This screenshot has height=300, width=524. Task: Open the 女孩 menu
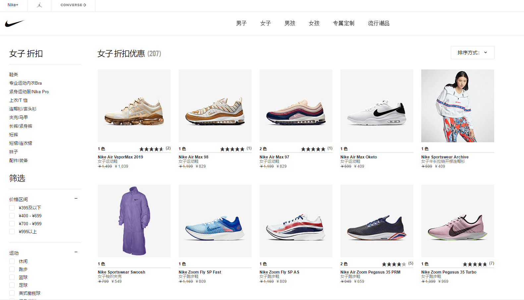tap(314, 23)
